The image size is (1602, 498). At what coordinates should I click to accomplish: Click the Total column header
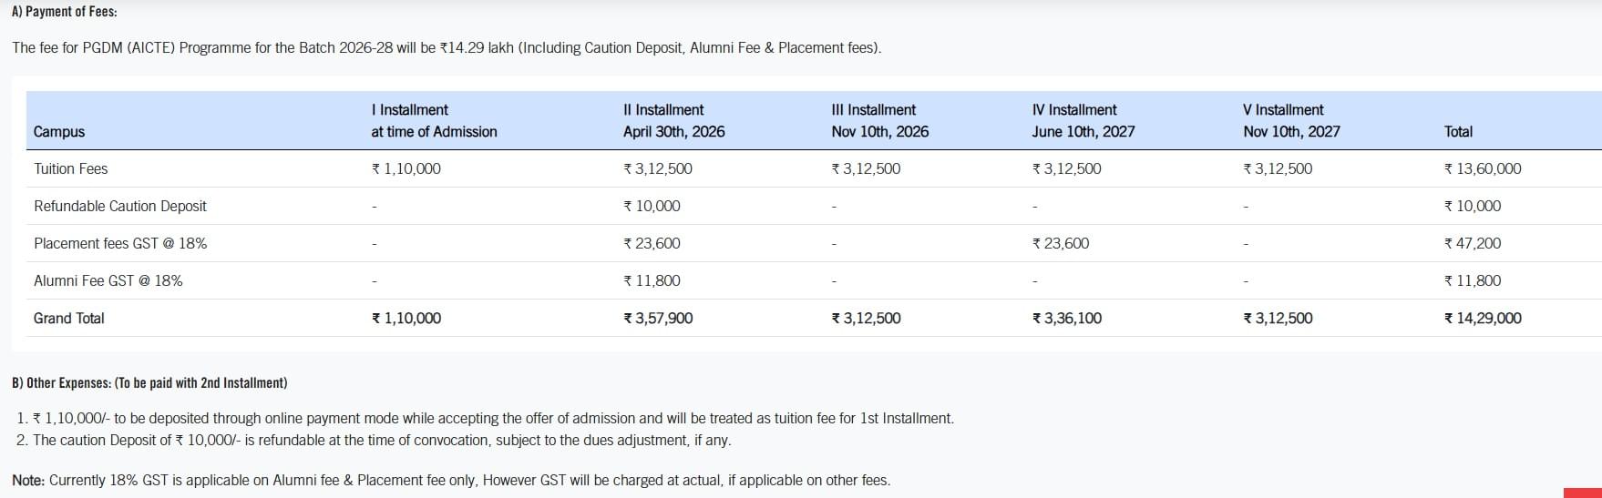click(1458, 131)
